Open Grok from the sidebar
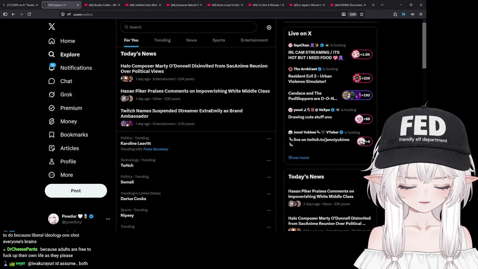Screen dimensions: 478x269 pos(60,95)
